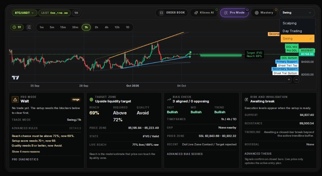
Task: Open the Order Book panel
Action: point(172,13)
